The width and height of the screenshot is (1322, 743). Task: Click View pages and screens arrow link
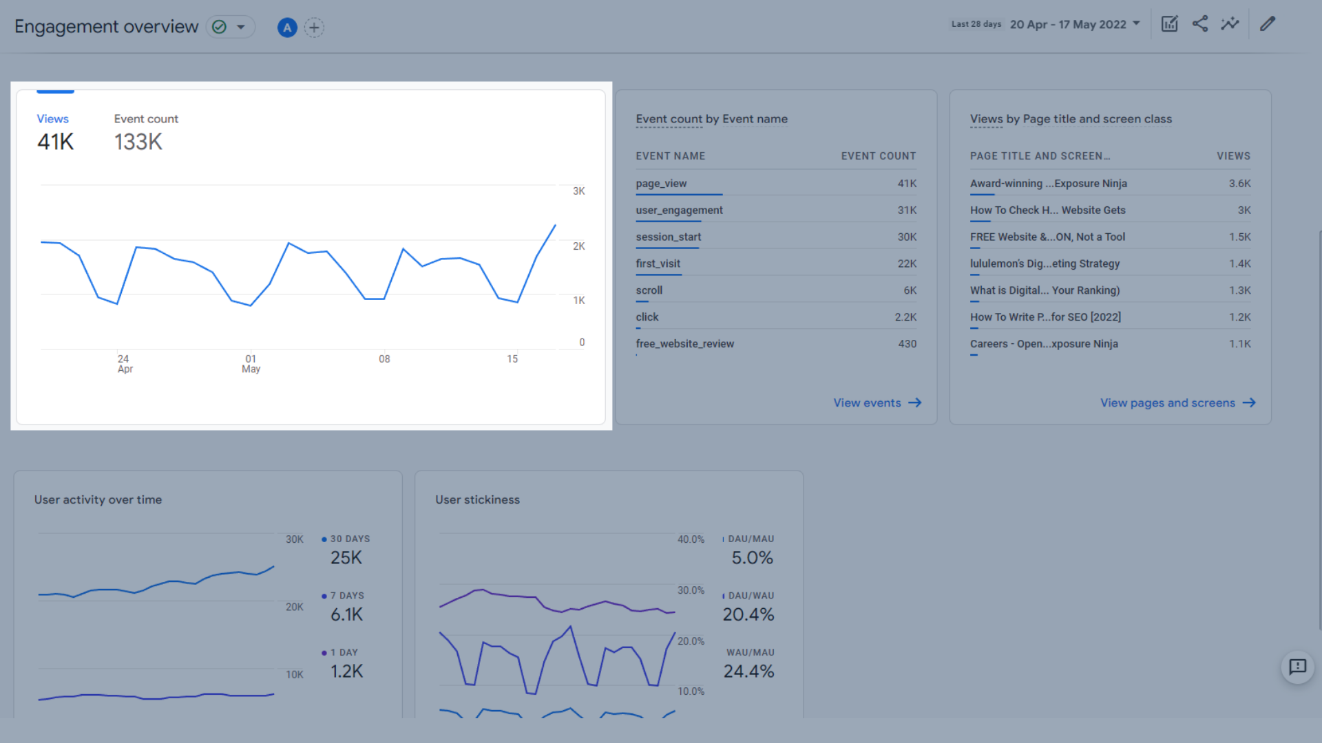[x=1176, y=402]
